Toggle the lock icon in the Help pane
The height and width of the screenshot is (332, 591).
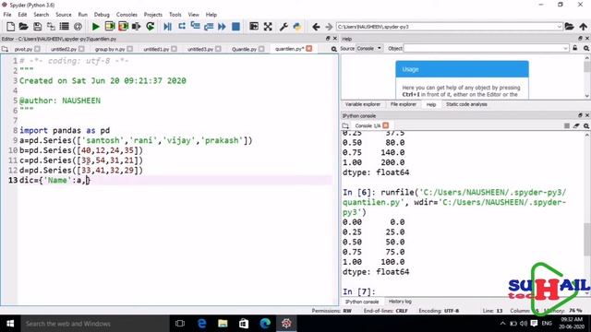575,48
